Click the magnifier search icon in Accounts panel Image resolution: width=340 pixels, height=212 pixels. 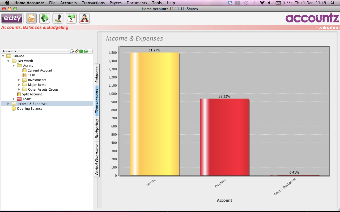[x=72, y=51]
